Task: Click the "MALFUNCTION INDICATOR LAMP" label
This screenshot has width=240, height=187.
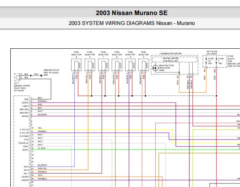Action: [x=166, y=68]
